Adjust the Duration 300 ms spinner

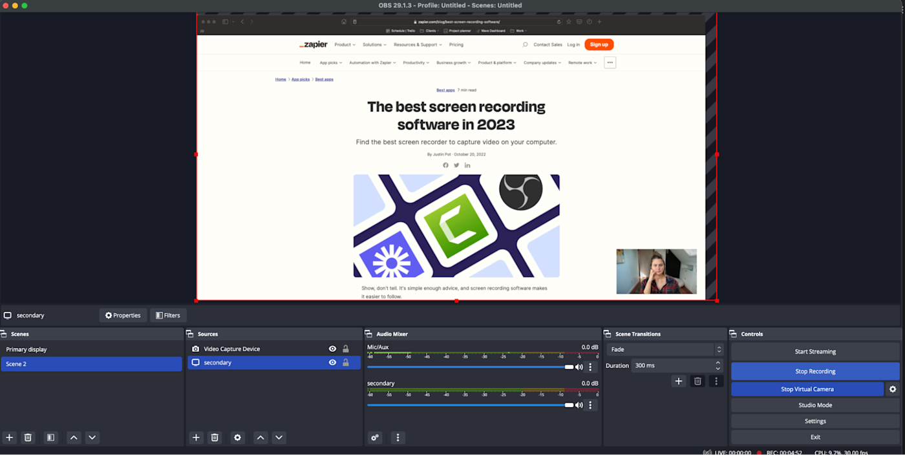[718, 365]
